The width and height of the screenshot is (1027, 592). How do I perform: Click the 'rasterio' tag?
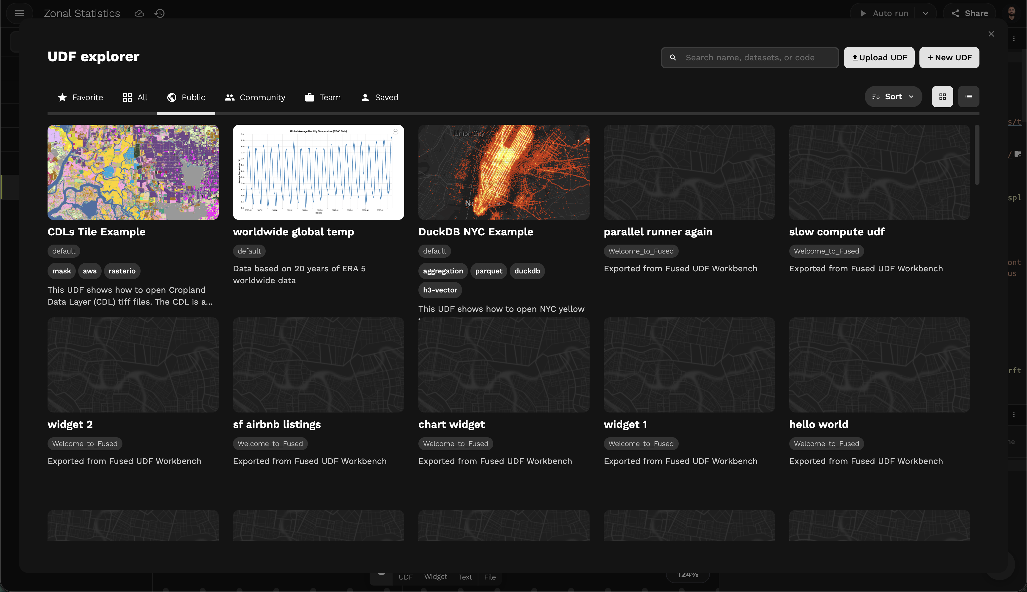click(122, 271)
